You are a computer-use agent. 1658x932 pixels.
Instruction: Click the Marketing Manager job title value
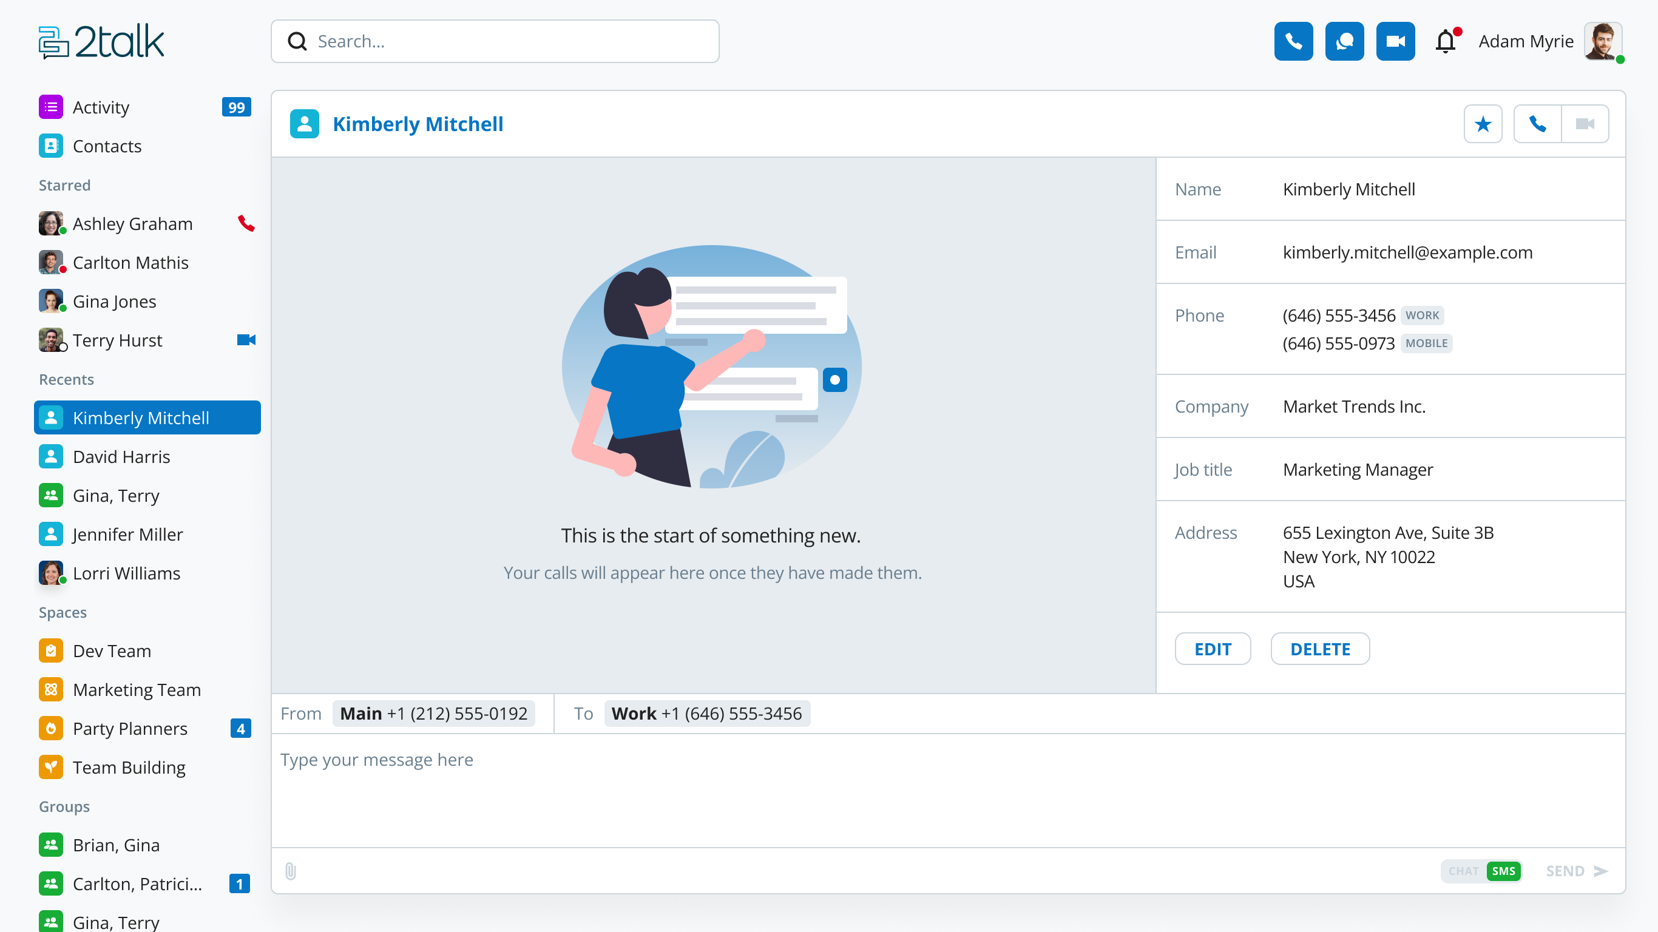(x=1358, y=469)
